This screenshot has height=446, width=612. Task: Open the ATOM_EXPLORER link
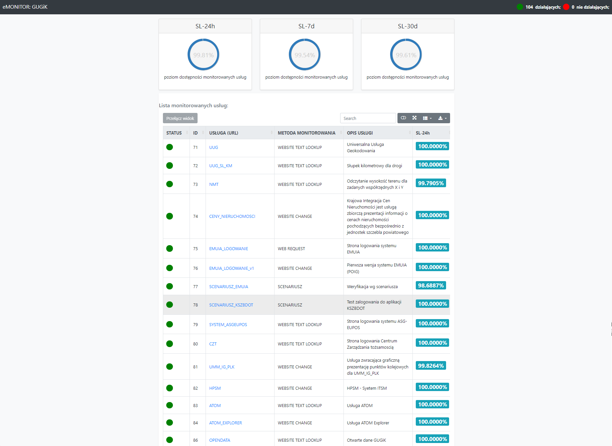coord(226,423)
